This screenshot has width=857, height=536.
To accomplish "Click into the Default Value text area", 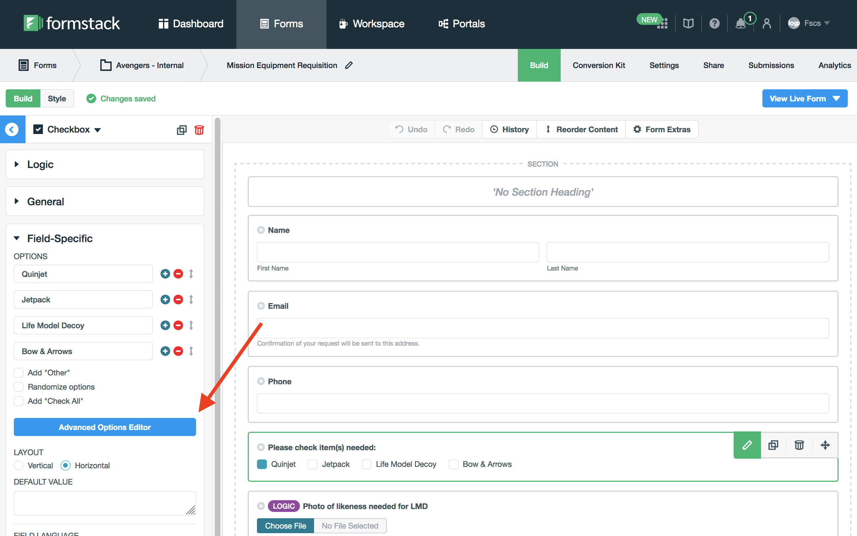I will 105,503.
